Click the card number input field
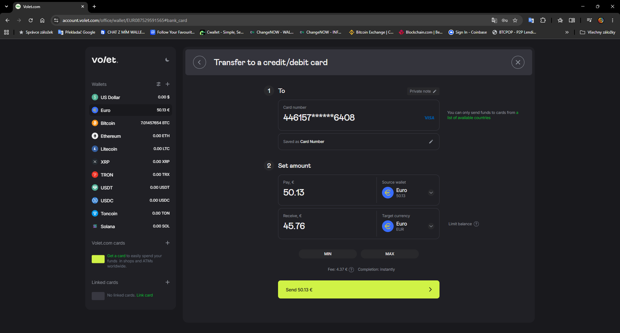The width and height of the screenshot is (620, 333). pyautogui.click(x=359, y=115)
